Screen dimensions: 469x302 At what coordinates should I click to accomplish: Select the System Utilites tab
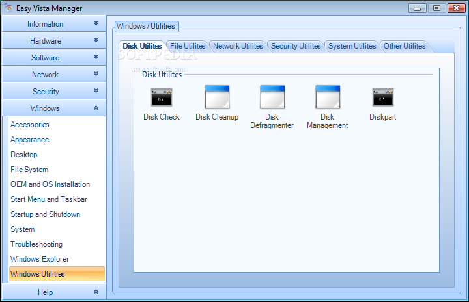click(352, 46)
